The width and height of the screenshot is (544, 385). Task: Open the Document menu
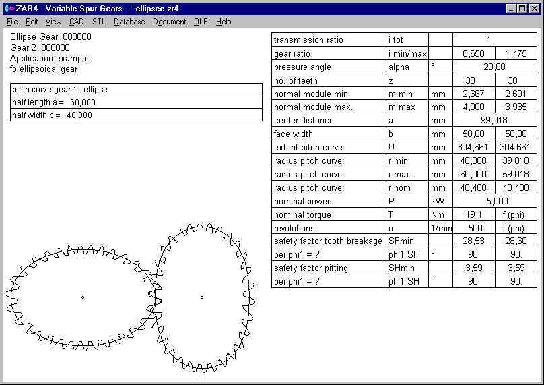[169, 22]
